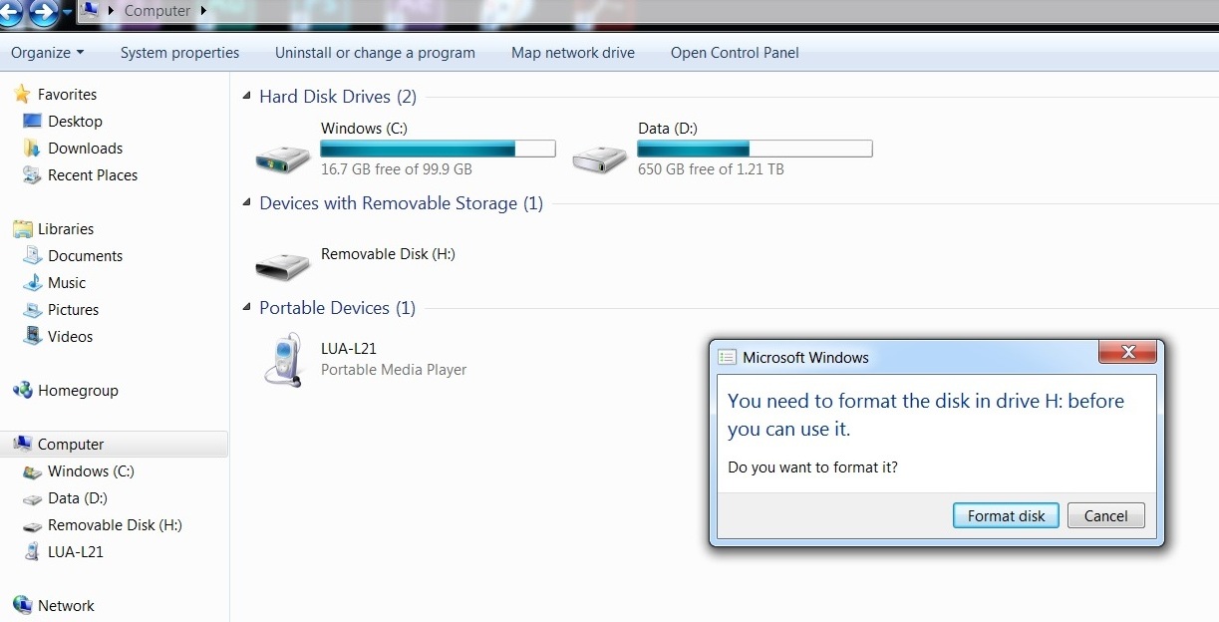Click the Removable Disk (H:) label in main pane
Screen dimensions: 1219x622
[x=388, y=254]
